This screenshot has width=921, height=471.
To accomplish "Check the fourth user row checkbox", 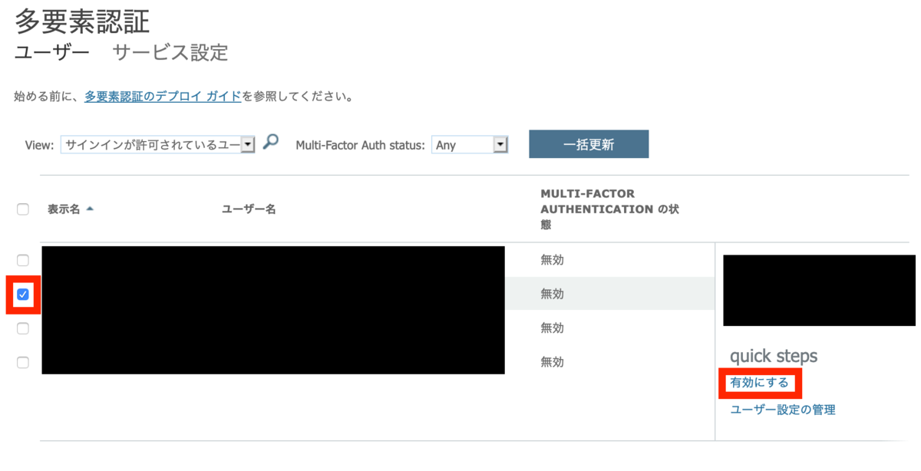I will tap(22, 361).
